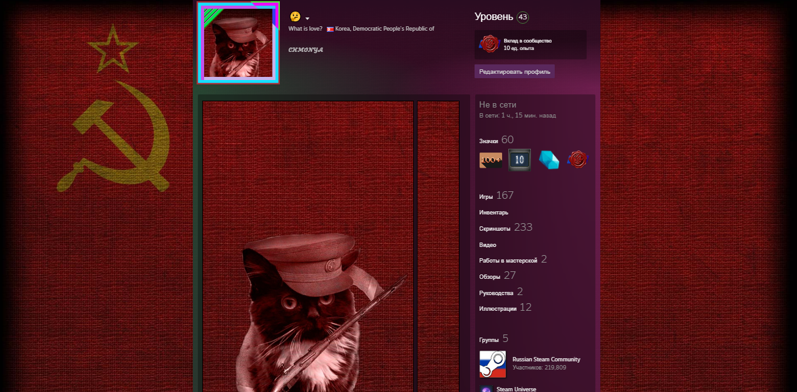Viewport: 797px width, 392px height.
Task: Open the Игры games list link
Action: (486, 196)
